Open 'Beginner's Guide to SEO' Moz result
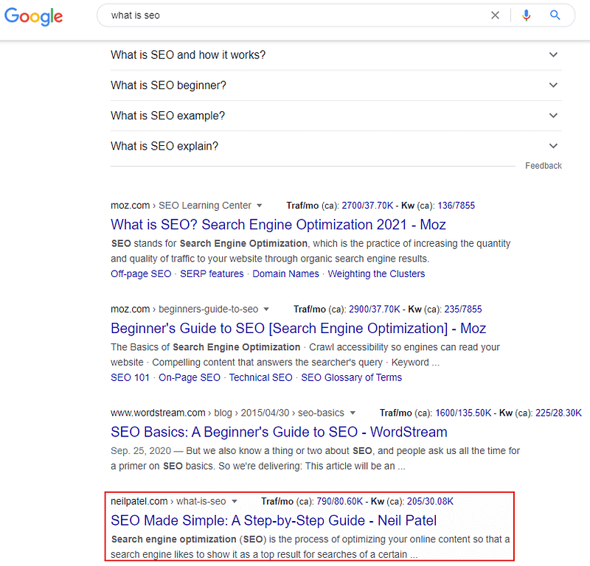Image resolution: width=590 pixels, height=566 pixels. [x=298, y=328]
